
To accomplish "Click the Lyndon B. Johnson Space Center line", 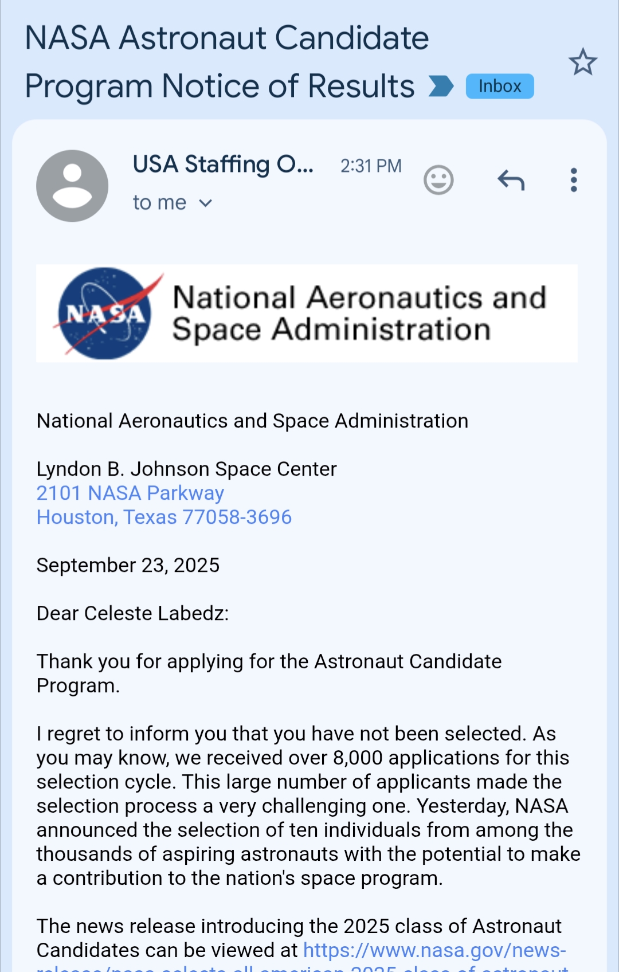I will pos(186,469).
